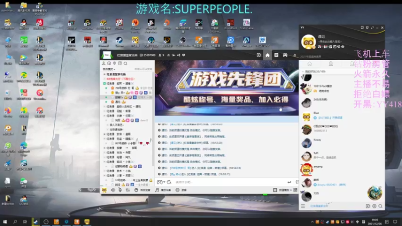Open the WeGame desktop shortcut
Viewport: 402px width, 226px height.
coord(87,24)
